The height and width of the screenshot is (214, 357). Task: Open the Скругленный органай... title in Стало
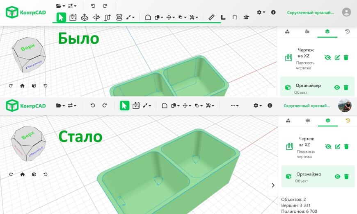[x=307, y=106]
